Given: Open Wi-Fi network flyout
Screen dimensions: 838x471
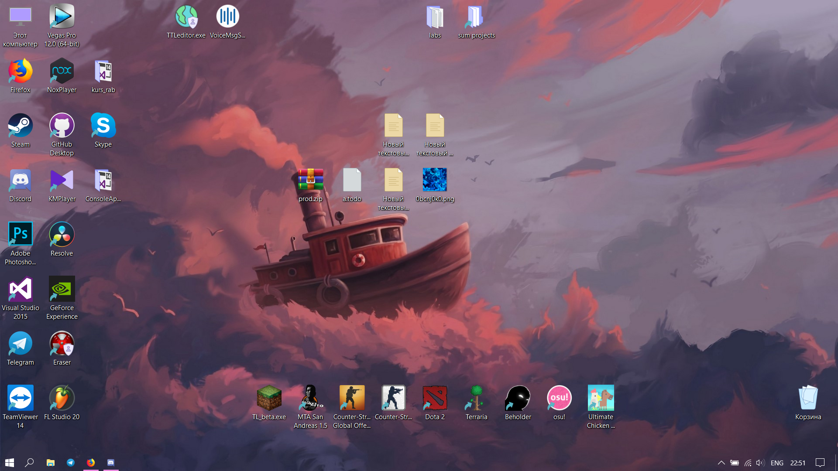Looking at the screenshot, I should click(748, 463).
